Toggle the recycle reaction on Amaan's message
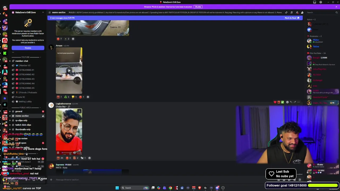Screen dimensions: 340x191 click(x=67, y=97)
